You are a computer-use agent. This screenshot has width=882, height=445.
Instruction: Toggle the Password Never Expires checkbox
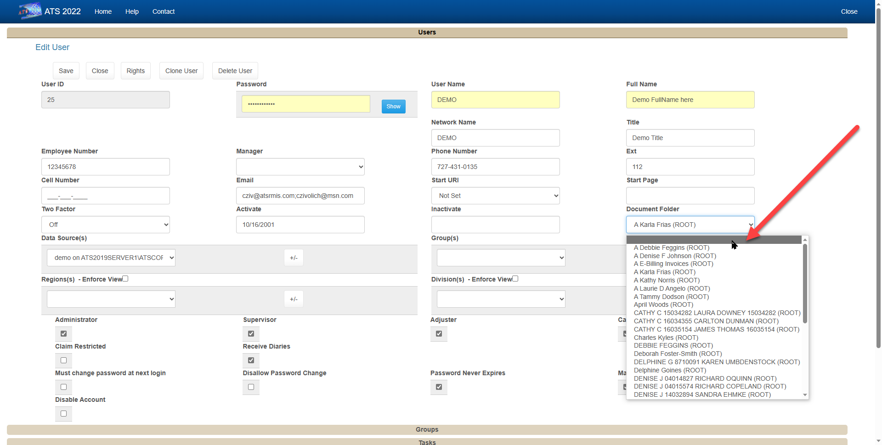[439, 387]
